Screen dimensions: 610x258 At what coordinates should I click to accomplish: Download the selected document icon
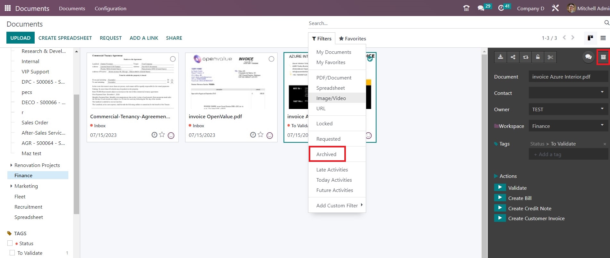[x=501, y=57]
